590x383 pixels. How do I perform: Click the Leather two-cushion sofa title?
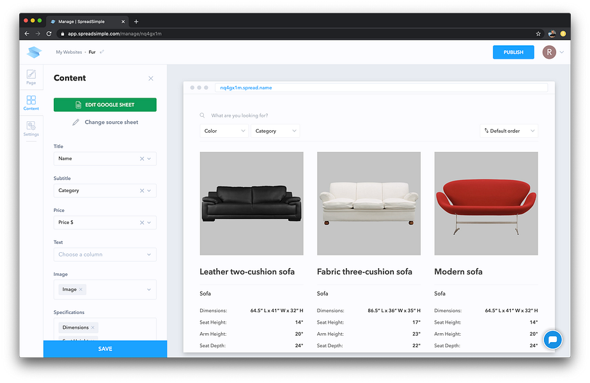point(247,272)
